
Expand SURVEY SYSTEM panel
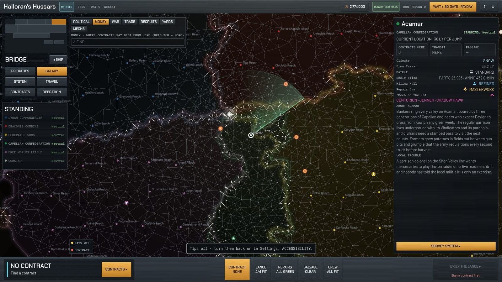pos(446,246)
